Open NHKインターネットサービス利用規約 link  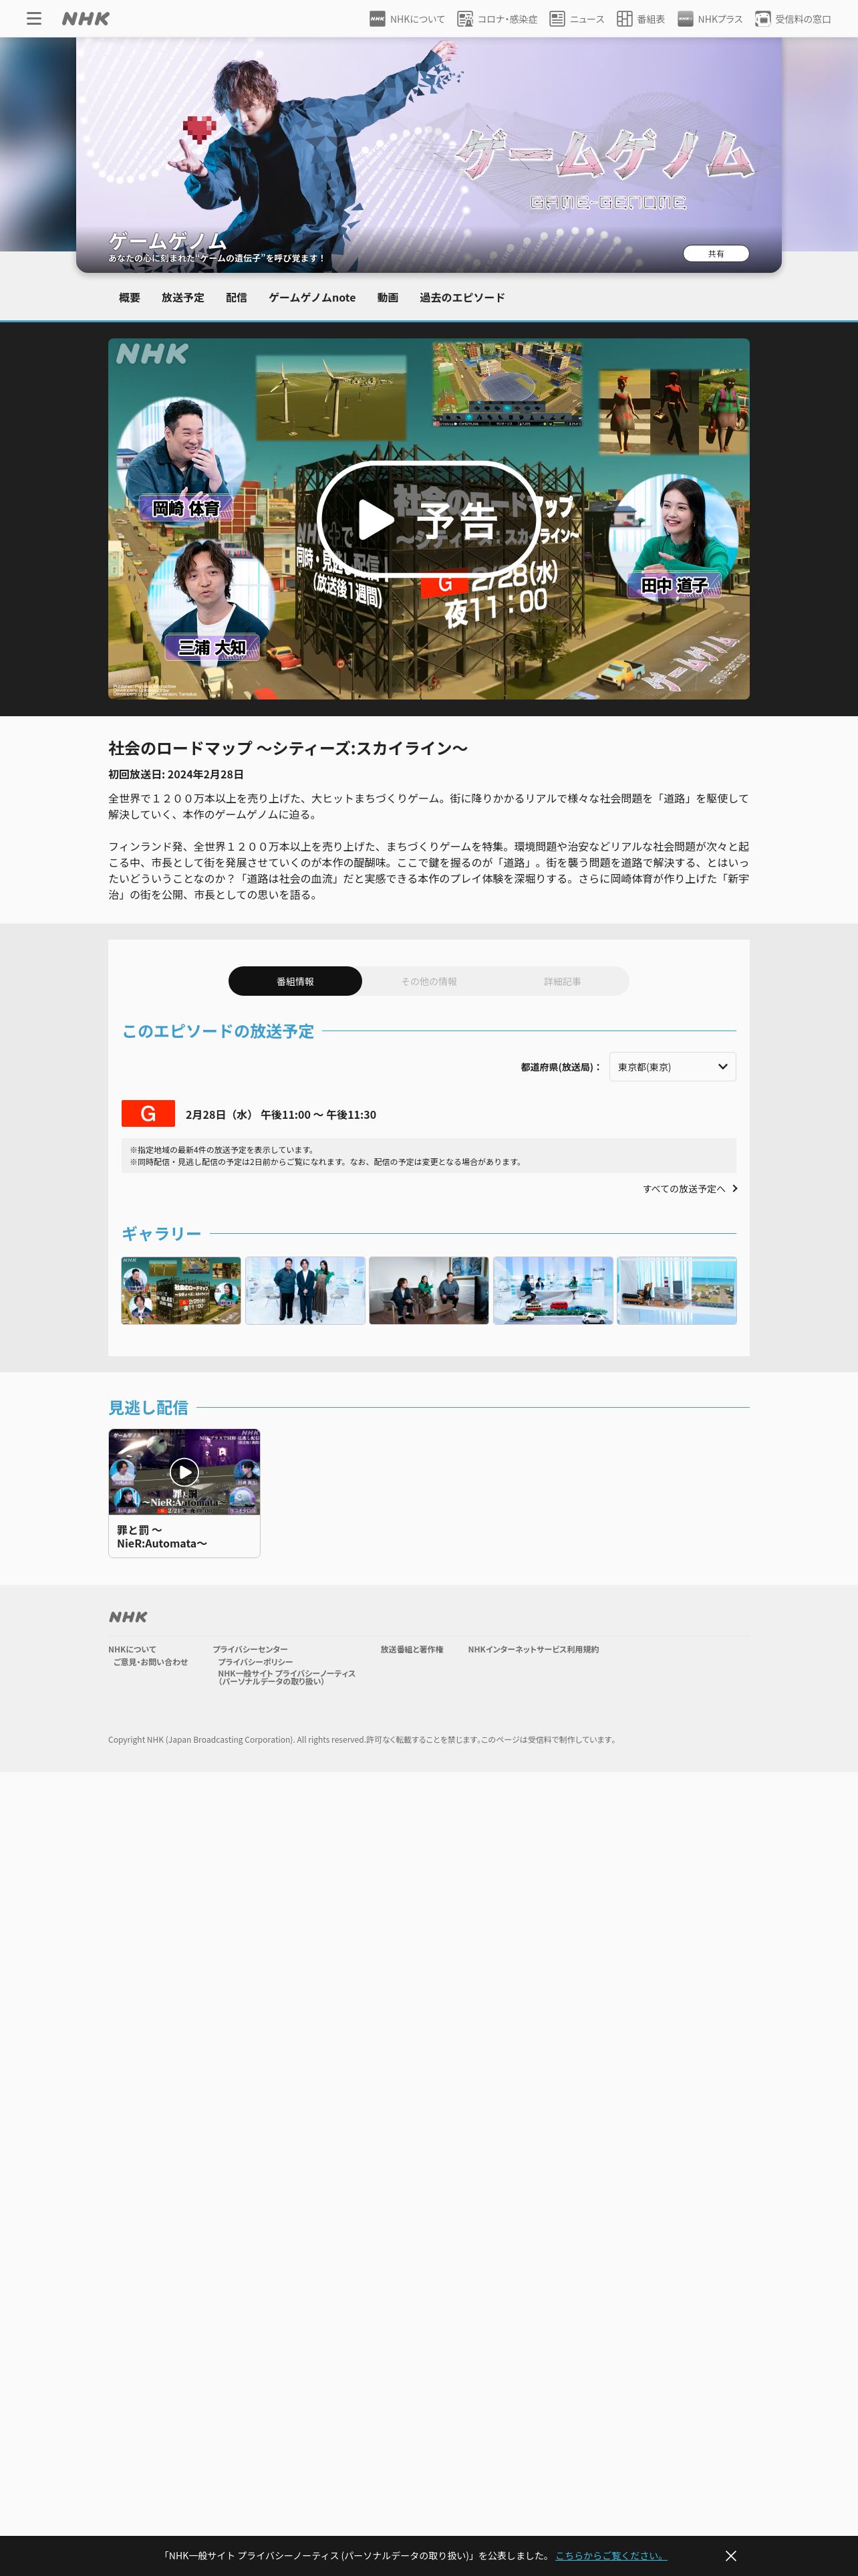(x=533, y=1649)
